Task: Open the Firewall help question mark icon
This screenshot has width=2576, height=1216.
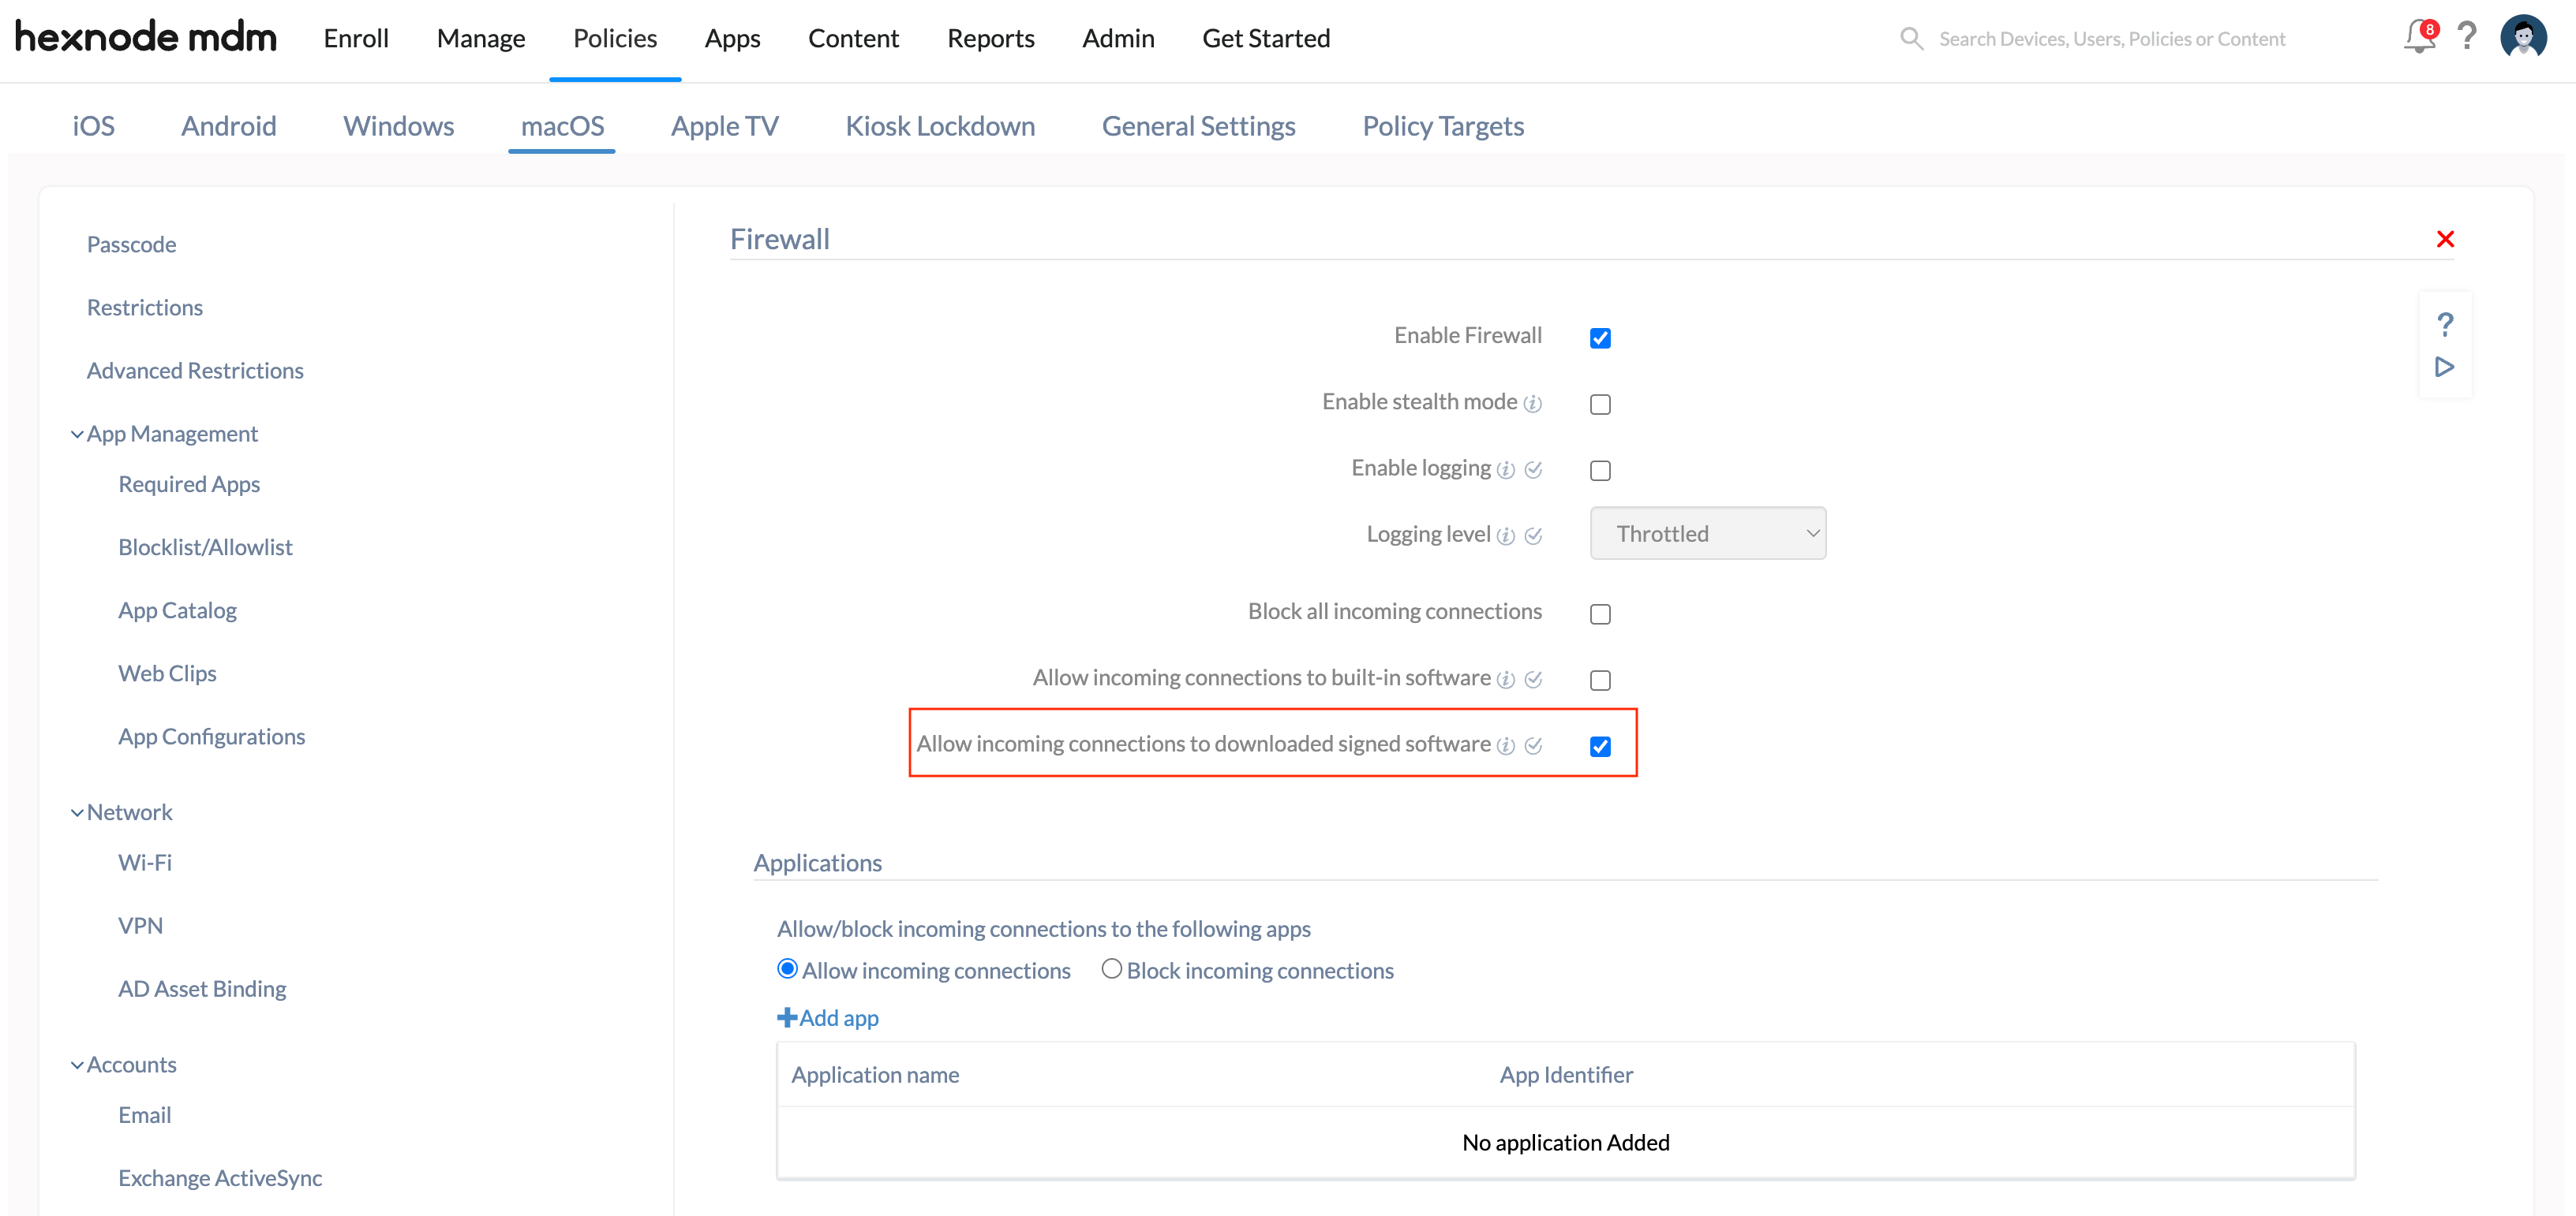Action: [2445, 324]
